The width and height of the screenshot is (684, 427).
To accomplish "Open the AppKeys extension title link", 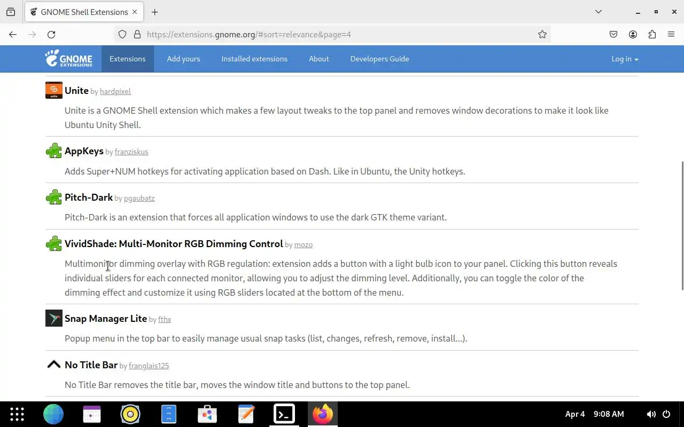I will click(x=84, y=151).
